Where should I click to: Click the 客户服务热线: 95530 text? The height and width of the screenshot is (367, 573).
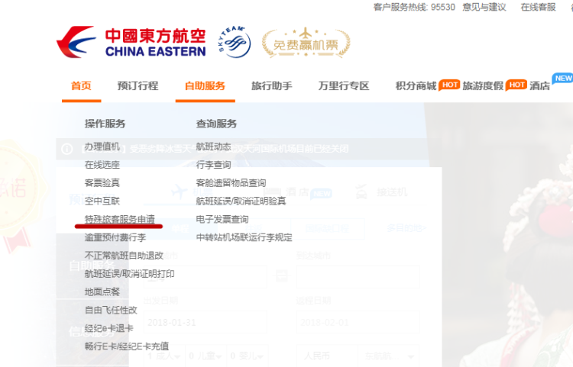click(x=414, y=7)
